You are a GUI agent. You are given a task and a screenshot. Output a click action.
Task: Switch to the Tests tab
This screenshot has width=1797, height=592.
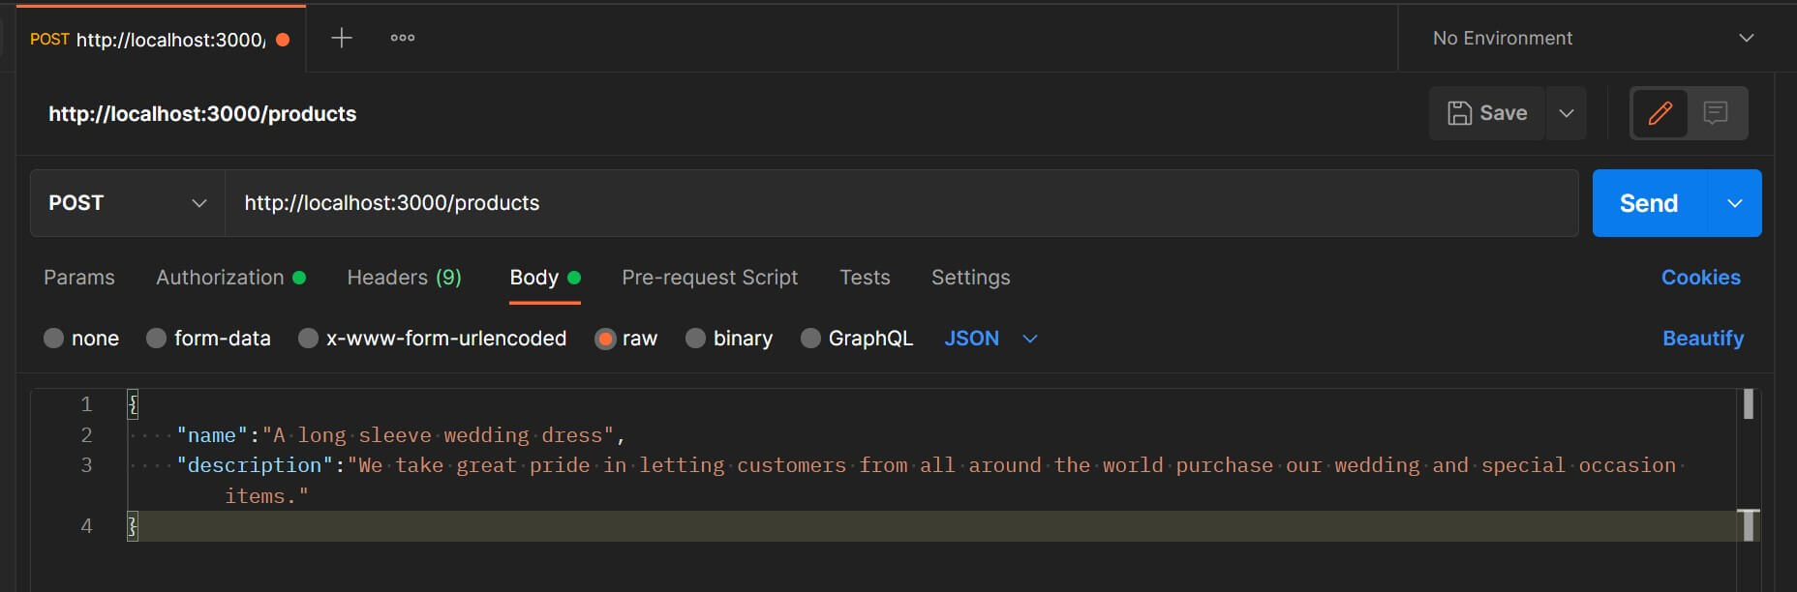865,278
